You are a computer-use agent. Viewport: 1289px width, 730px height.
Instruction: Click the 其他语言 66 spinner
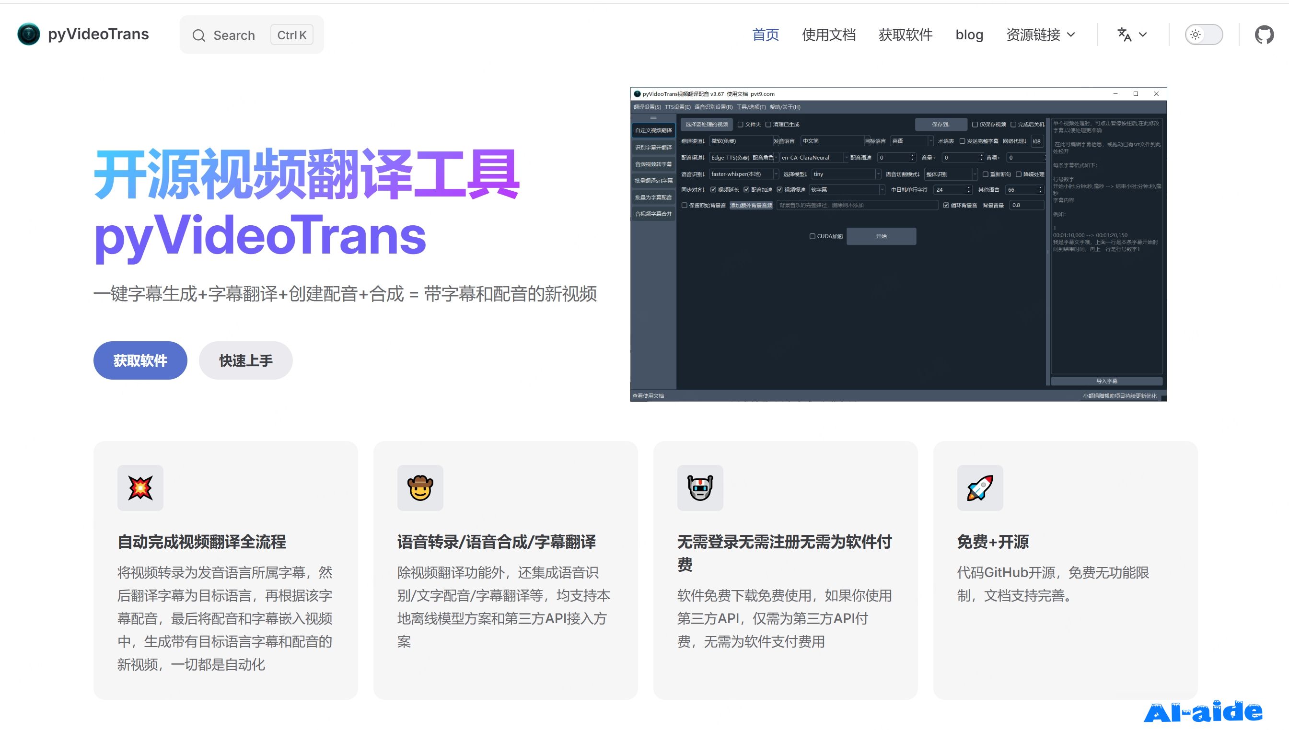click(x=1025, y=189)
